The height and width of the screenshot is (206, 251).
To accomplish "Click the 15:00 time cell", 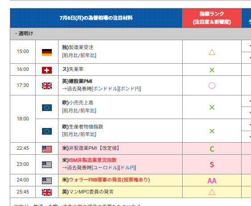I will (x=23, y=51).
